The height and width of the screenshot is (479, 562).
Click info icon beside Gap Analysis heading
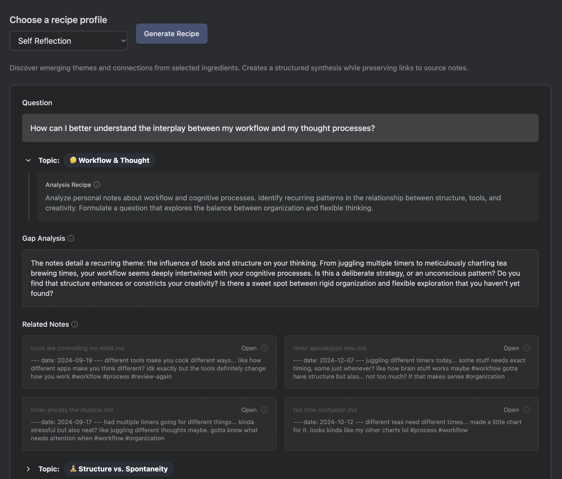tap(71, 238)
